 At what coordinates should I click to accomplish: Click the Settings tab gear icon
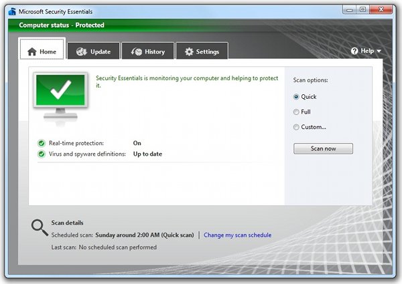pyautogui.click(x=189, y=51)
